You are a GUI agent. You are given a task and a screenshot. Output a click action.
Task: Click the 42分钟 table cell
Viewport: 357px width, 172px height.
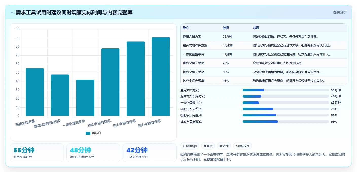227,54
